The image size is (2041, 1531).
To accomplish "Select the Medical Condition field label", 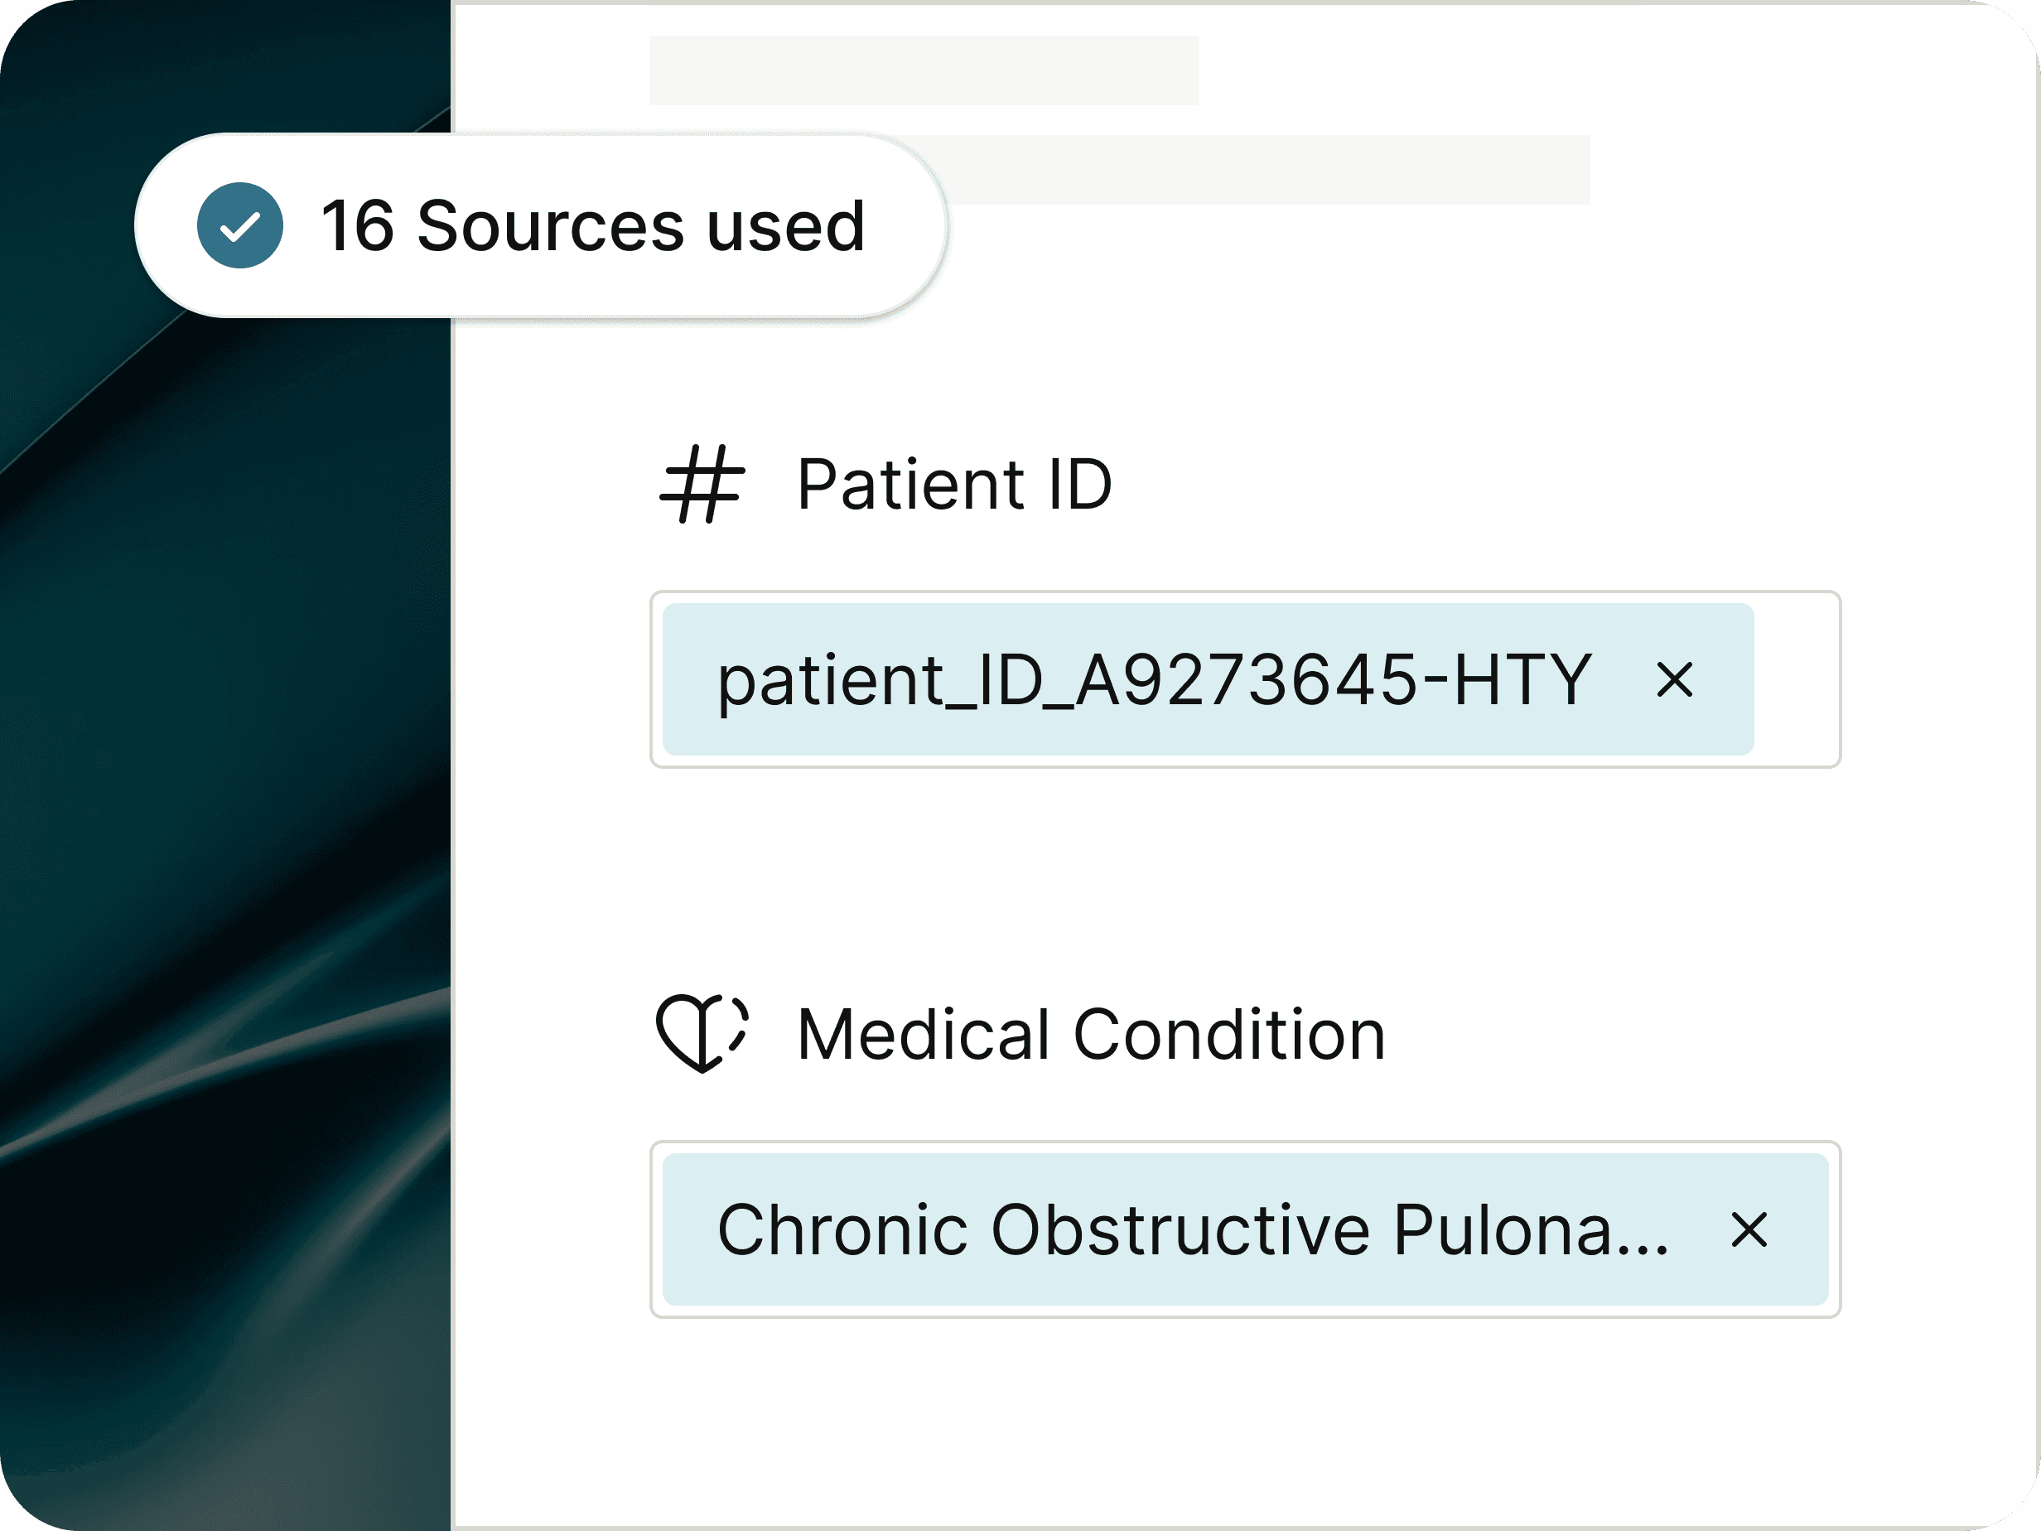I will click(x=1091, y=1035).
